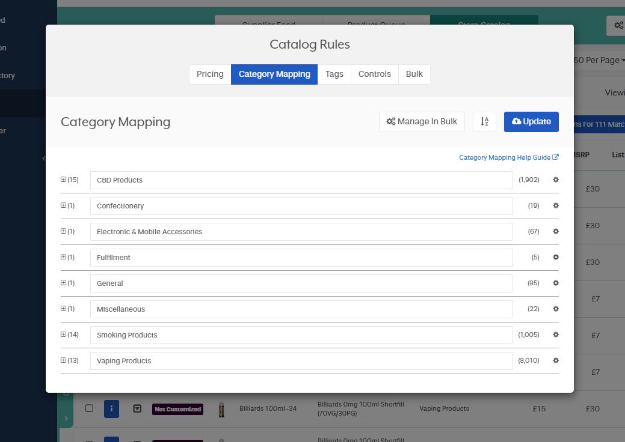The height and width of the screenshot is (442, 625).
Task: Open settings gear for Confectionery row
Action: [556, 205]
